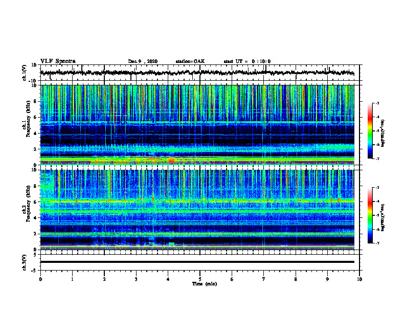Click the ch.2 color scale bar
The height and width of the screenshot is (313, 405).
[x=370, y=215]
